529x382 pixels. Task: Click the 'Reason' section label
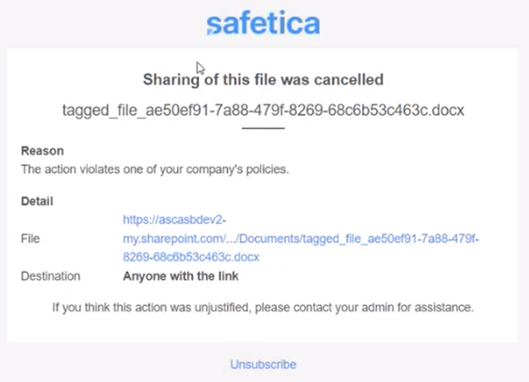tap(42, 151)
